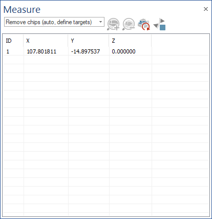Click the zoom-in magnifier with plus icon

point(113,24)
